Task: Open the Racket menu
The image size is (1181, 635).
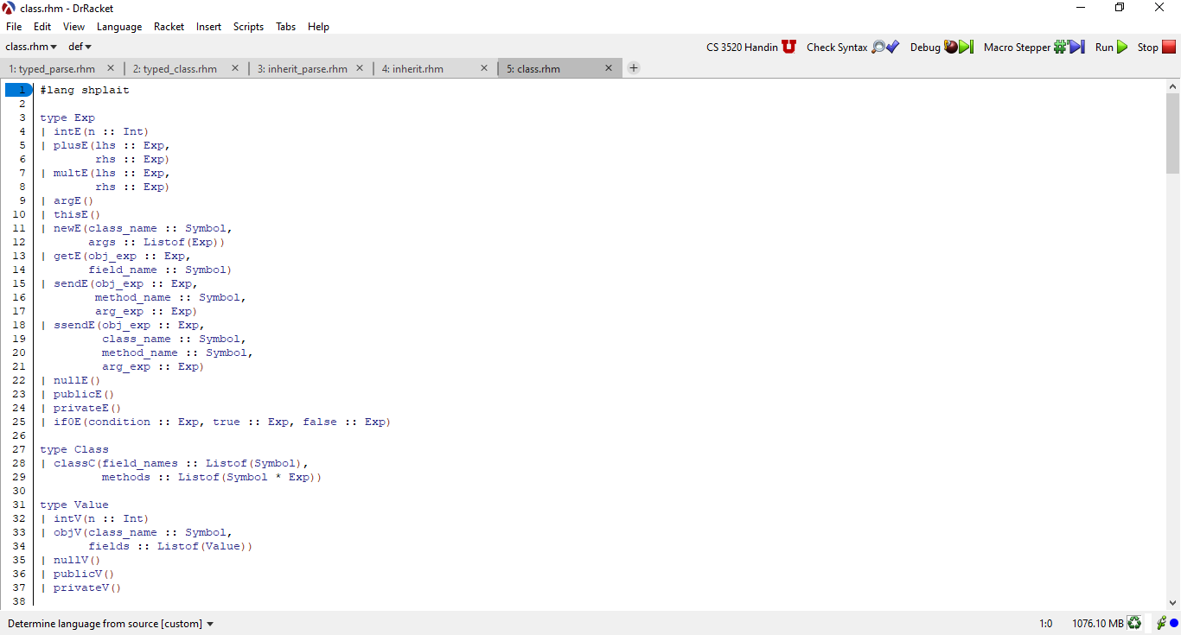Action: [x=169, y=27]
